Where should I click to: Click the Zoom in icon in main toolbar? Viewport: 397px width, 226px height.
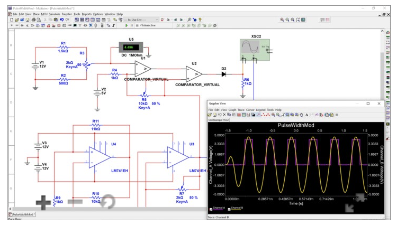coord(282,20)
